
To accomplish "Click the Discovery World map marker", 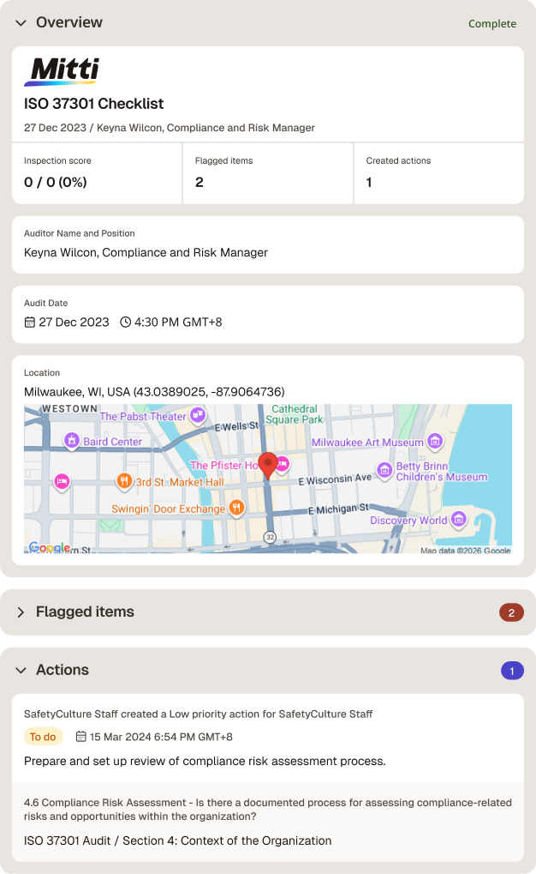I will (x=459, y=520).
